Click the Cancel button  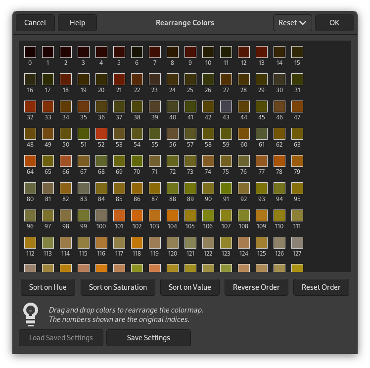click(x=35, y=23)
